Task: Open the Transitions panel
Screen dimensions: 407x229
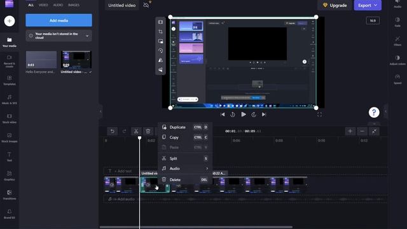Action: [x=10, y=195]
